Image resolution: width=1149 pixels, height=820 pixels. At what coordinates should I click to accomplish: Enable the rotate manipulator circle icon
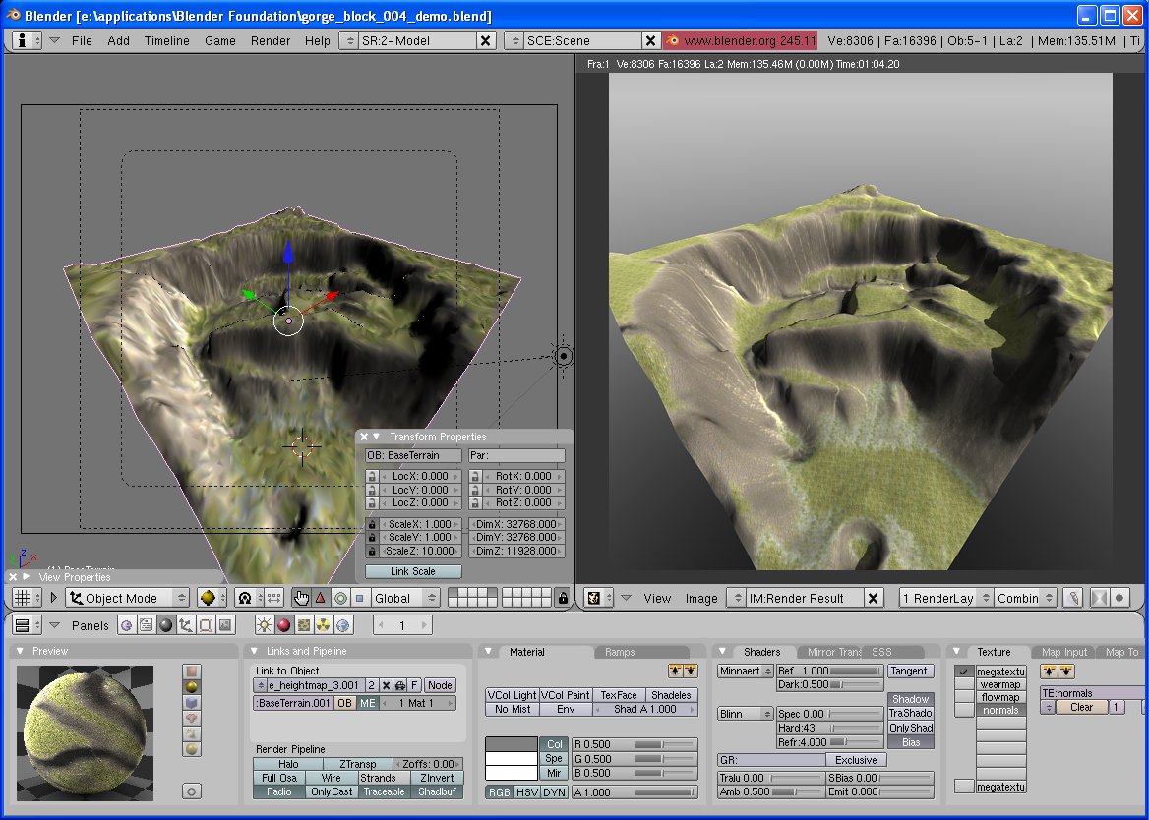click(x=340, y=598)
